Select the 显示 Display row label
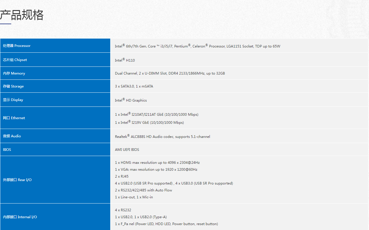The image size is (369, 230). tap(13, 100)
